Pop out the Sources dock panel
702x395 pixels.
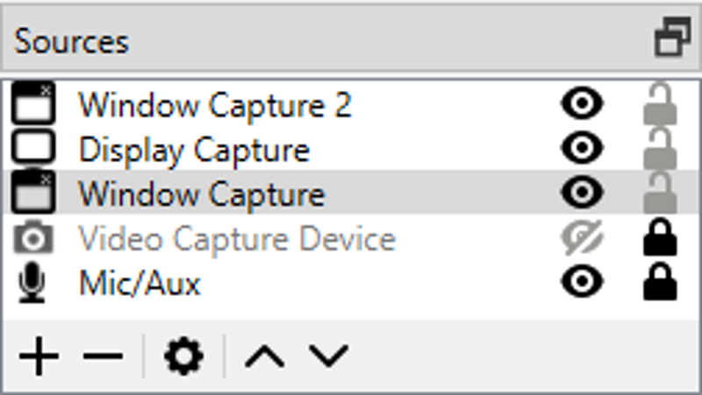tap(673, 37)
